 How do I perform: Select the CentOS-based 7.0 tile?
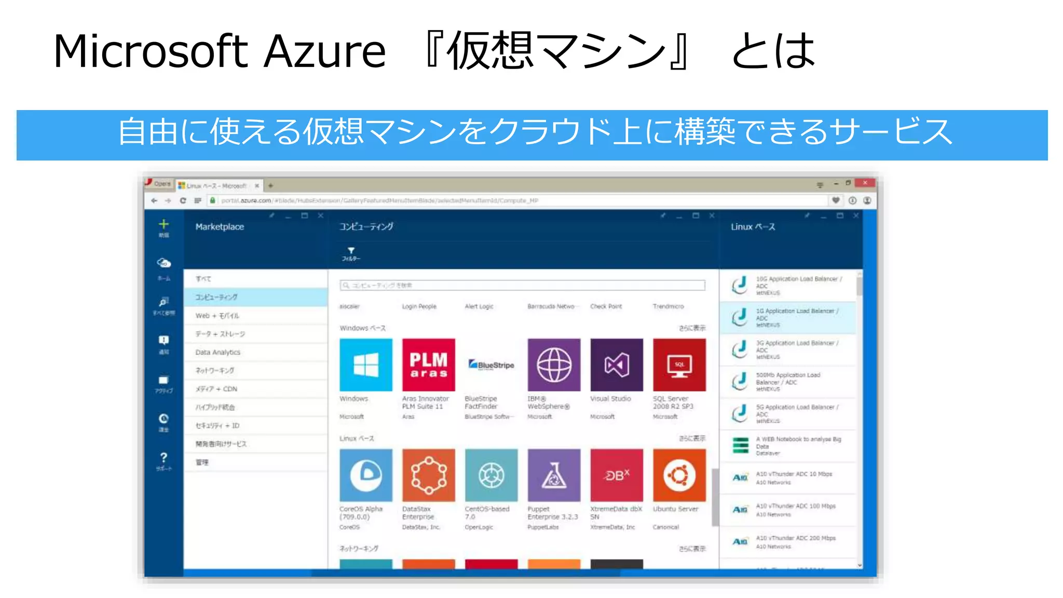click(491, 475)
